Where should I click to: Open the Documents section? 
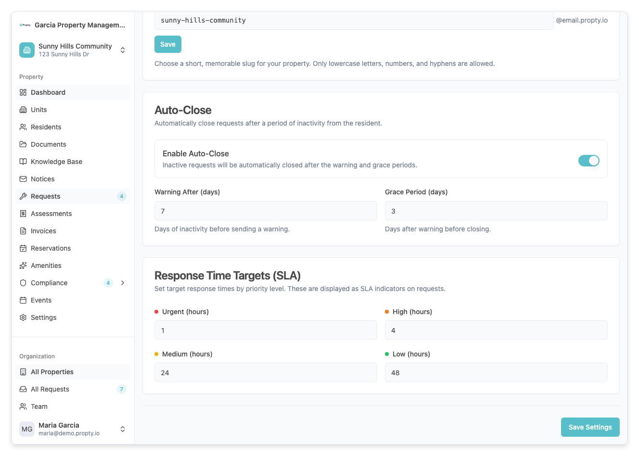[73, 144]
